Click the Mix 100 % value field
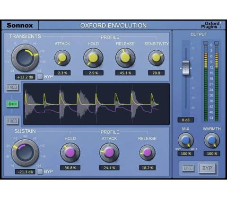227x199 pixels. coord(186,154)
